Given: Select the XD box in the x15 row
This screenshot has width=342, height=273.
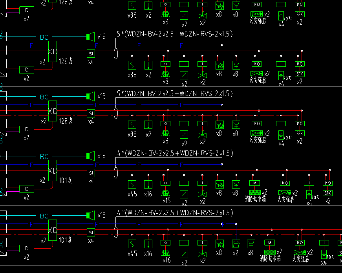Looking at the screenshot, I should (53, 170).
